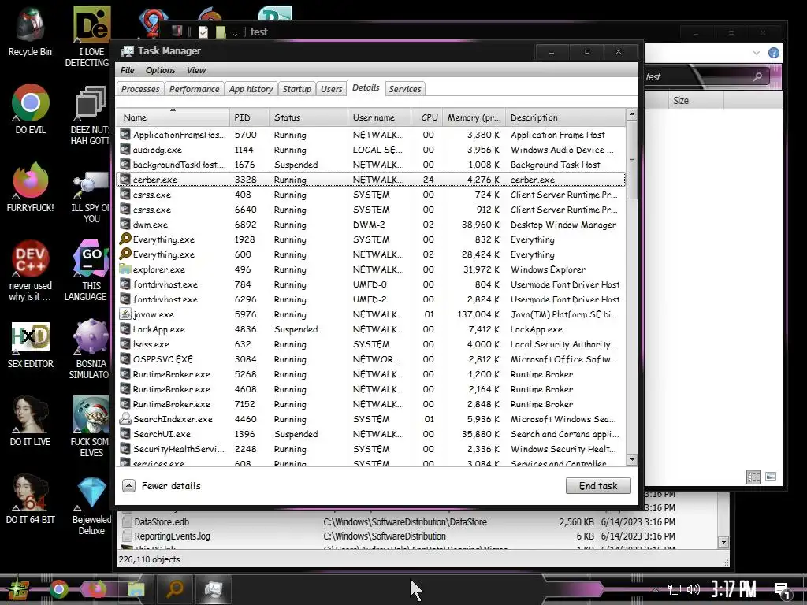Click the volume icon in the system tray
This screenshot has height=605, width=807.
point(694,589)
